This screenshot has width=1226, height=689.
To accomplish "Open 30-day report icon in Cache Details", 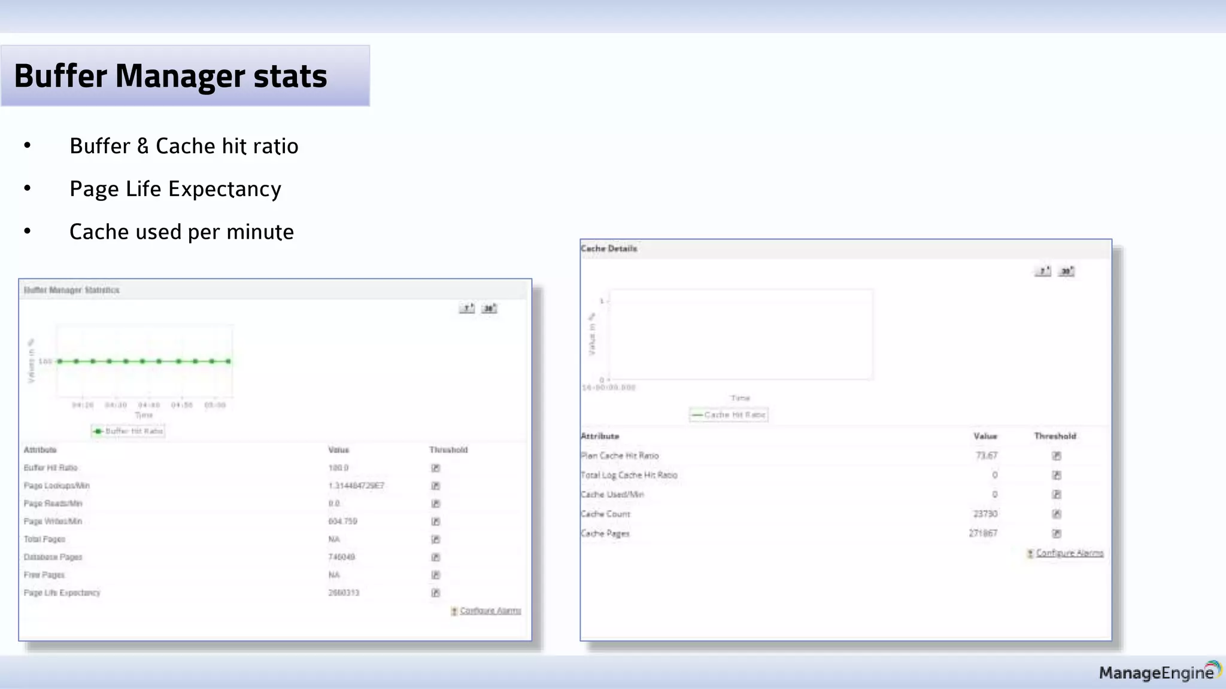I will [1066, 271].
